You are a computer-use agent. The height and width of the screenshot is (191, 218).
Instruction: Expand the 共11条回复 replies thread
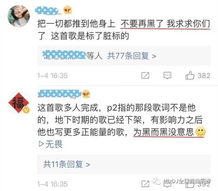(67, 164)
